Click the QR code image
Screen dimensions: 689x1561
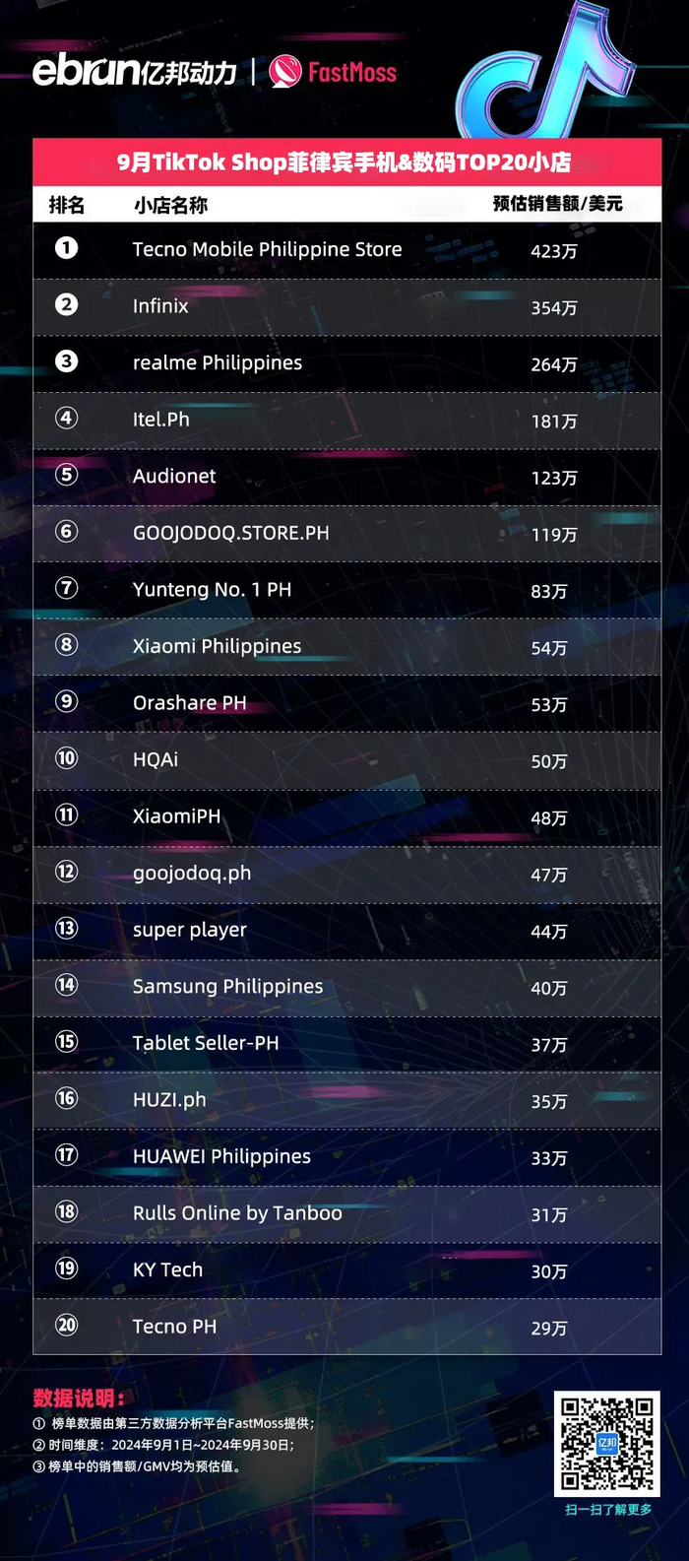[x=606, y=1444]
